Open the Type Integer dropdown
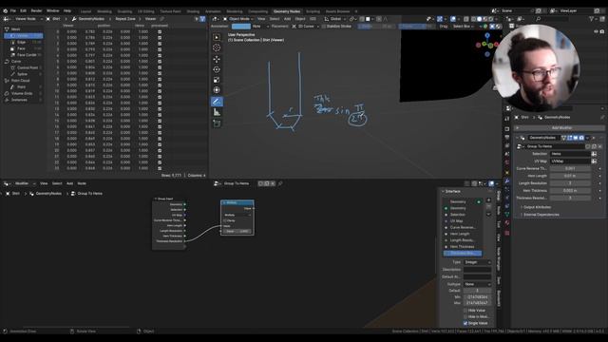Image resolution: width=608 pixels, height=342 pixels. point(477,262)
